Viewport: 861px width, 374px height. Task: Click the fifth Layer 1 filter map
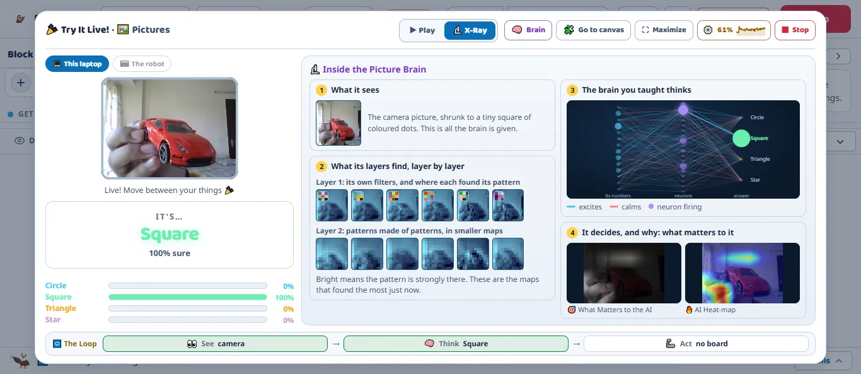click(x=473, y=205)
